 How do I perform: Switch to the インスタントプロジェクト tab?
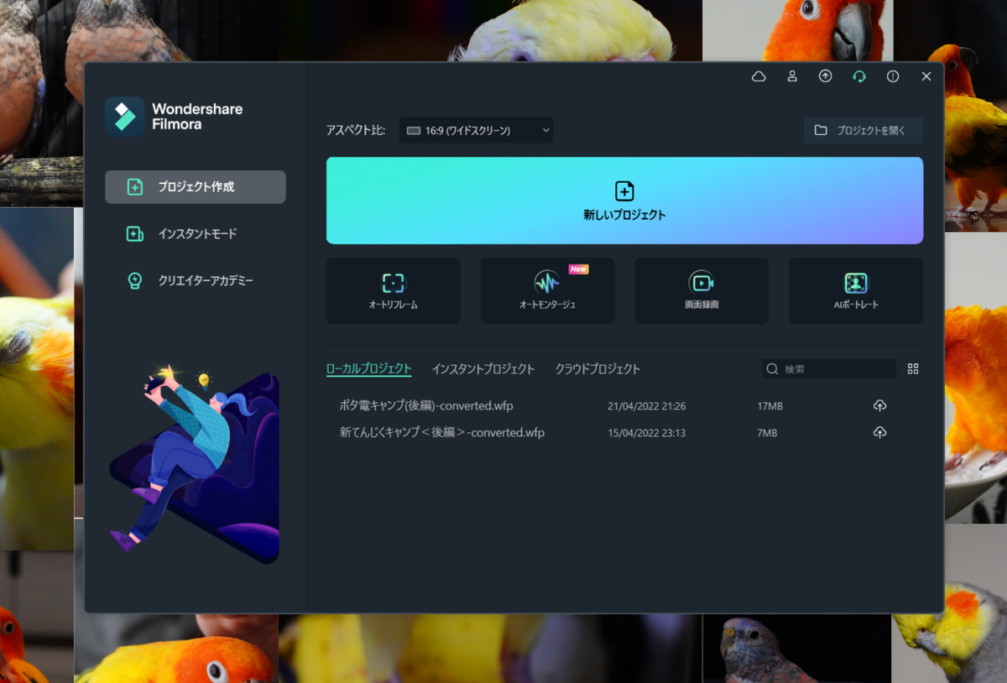click(483, 369)
